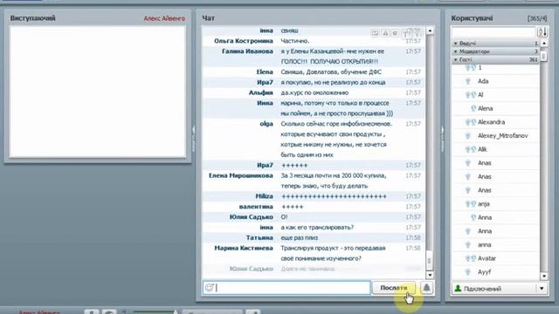Image resolution: width=559 pixels, height=314 pixels.
Task: Click the speaker video area
Action: [x=98, y=92]
